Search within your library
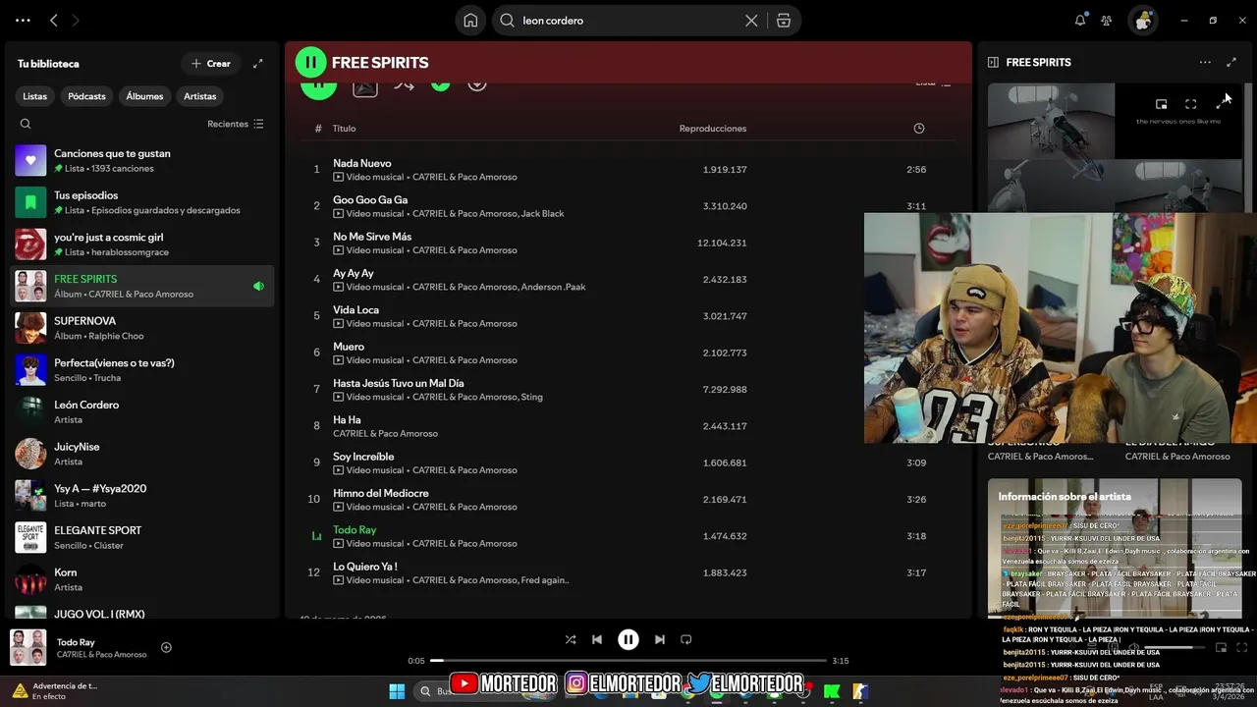The image size is (1257, 707). 26,124
